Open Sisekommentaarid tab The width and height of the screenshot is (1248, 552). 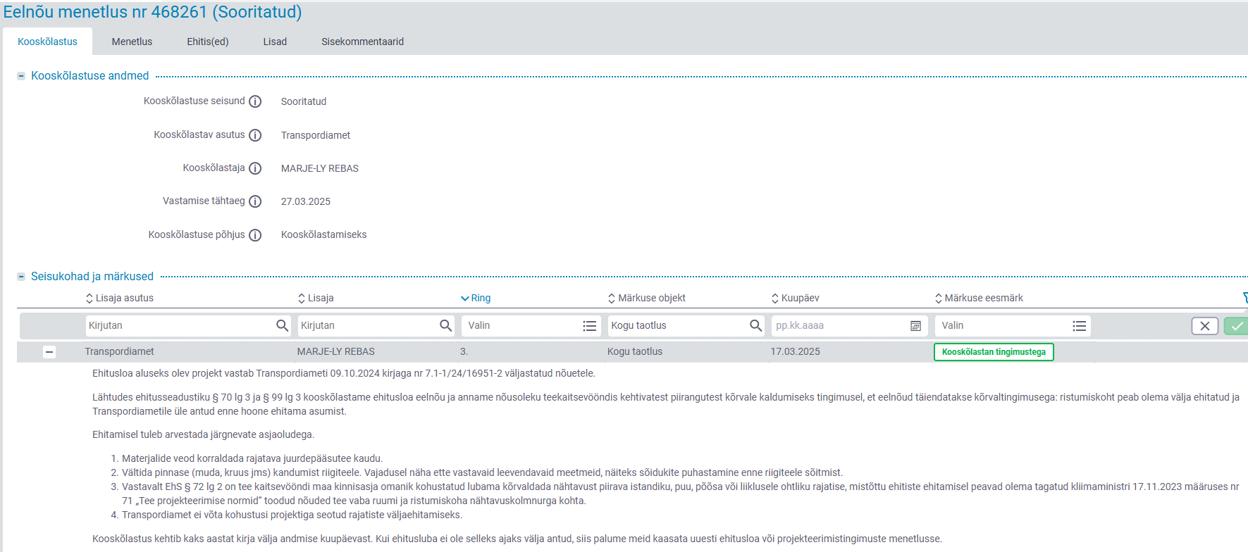(x=362, y=42)
